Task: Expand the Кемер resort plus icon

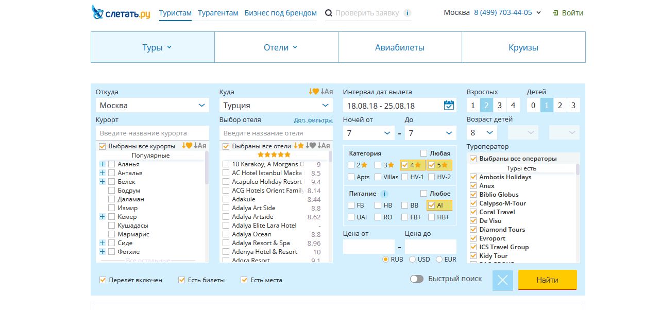Action: coord(102,217)
